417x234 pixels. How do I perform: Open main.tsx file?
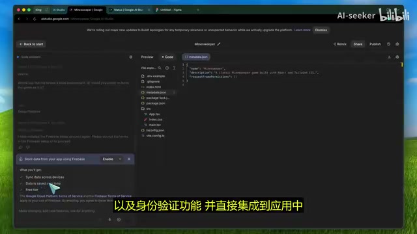pyautogui.click(x=155, y=125)
